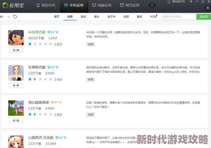Select the 壁纸 section
Image resolution: width=211 pixels, height=148 pixels.
point(140,17)
